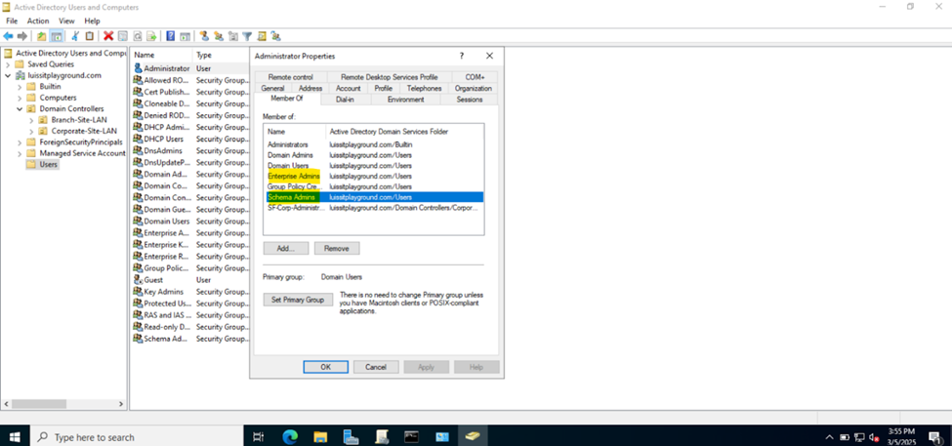The width and height of the screenshot is (952, 446).
Task: Click the Windows Start button
Action: click(15, 437)
